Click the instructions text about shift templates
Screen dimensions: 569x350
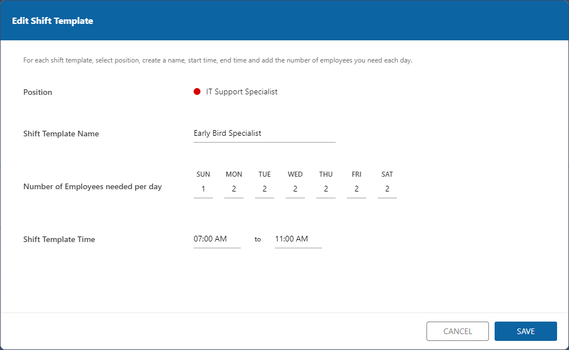217,60
